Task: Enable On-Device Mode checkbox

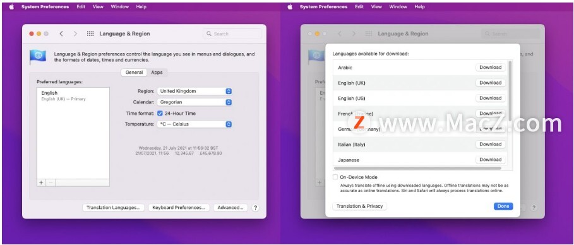Action: tap(335, 177)
